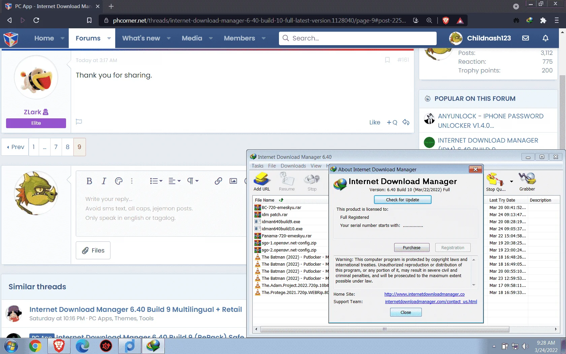
Task: Open the Support Team contact link
Action: coord(431,302)
